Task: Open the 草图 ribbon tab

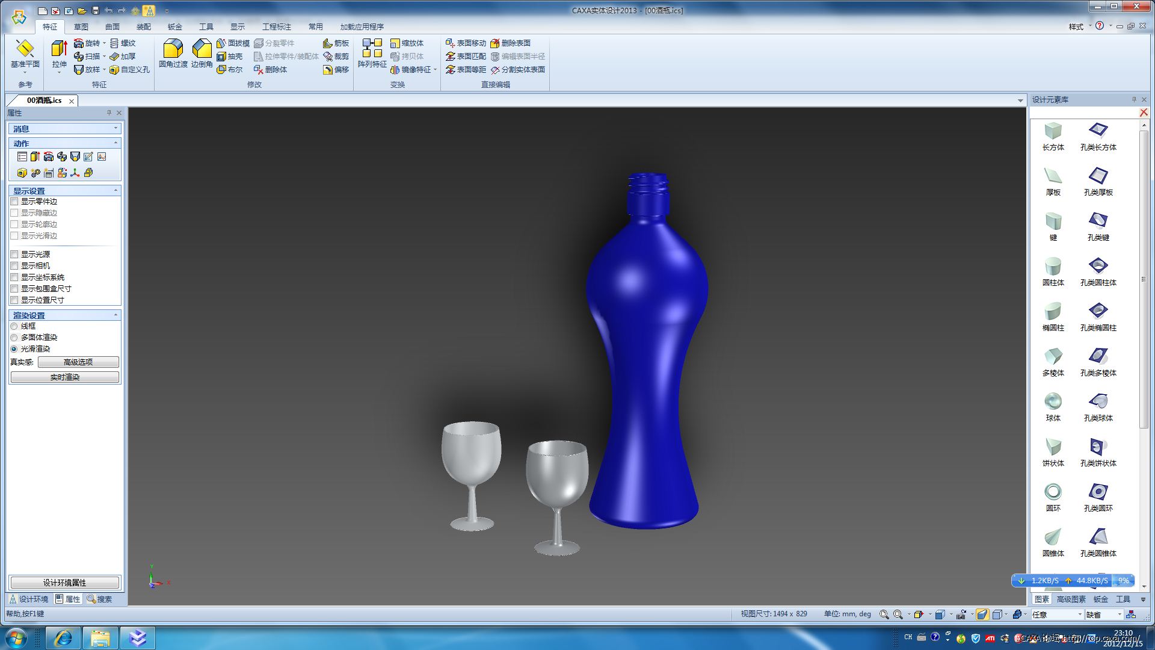Action: [x=81, y=27]
